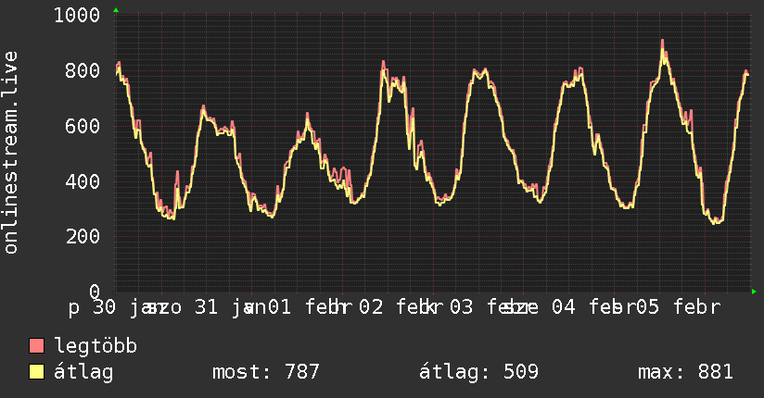Select the átlag legend label

83,371
